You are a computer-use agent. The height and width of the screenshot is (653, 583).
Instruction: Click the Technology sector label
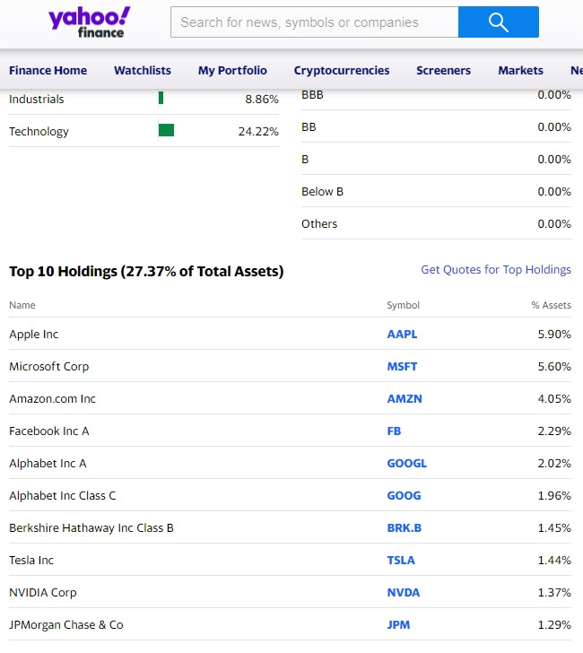click(39, 132)
